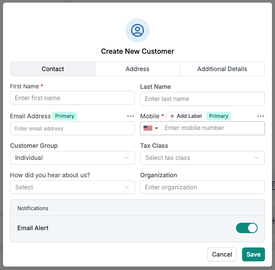Open the Mobile field three-dot options menu
This screenshot has width=275, height=270.
(261, 116)
